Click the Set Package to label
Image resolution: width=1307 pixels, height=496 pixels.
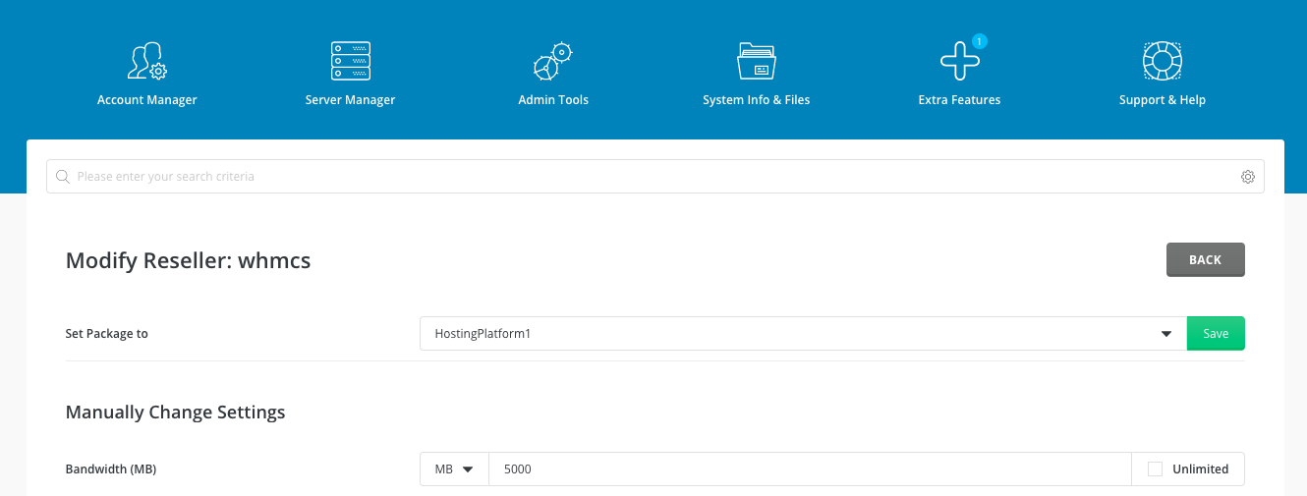coord(107,334)
